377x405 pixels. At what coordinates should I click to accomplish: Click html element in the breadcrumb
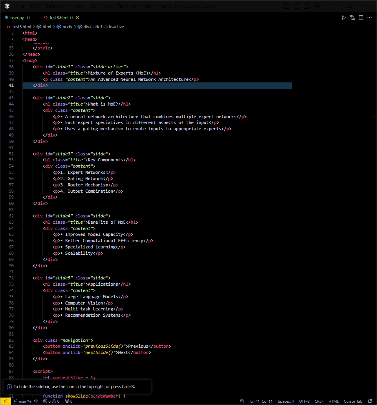pos(47,27)
